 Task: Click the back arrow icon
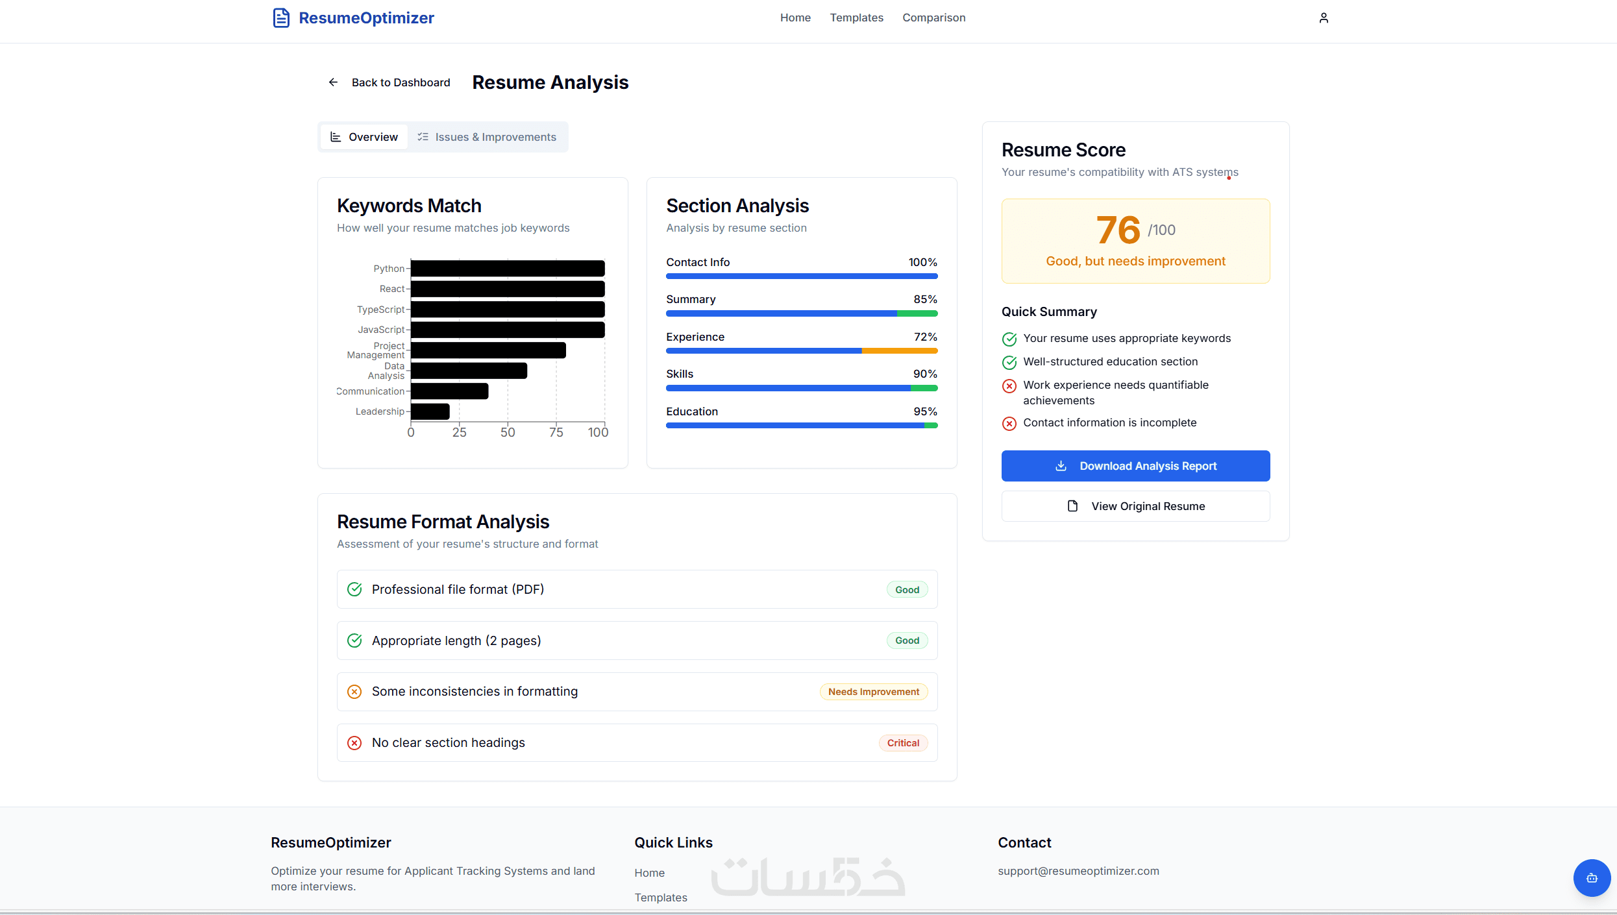tap(333, 82)
